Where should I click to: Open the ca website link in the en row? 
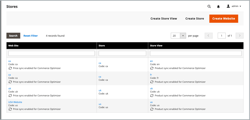point(10,61)
